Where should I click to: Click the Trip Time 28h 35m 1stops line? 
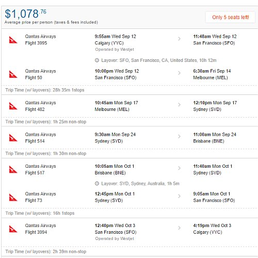click(x=45, y=90)
